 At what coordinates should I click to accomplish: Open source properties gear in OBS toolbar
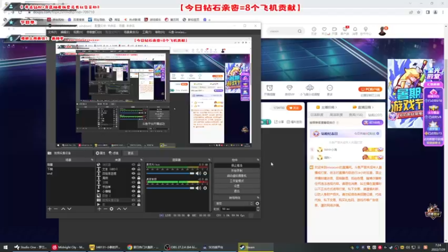100,153
